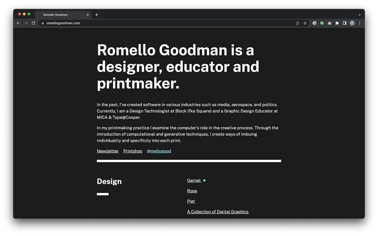Open Chrome three-dot menu
Viewport: 378px width, 236px height.
tap(360, 23)
